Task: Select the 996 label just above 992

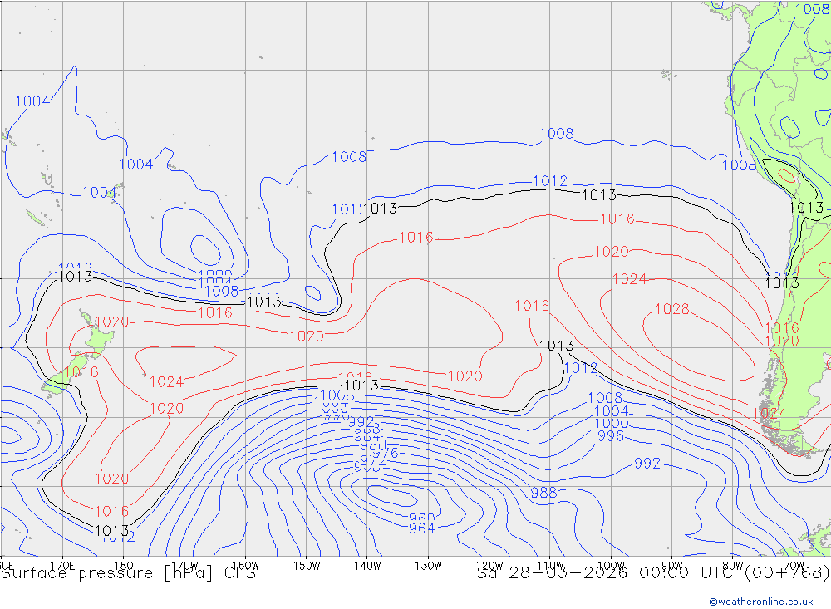Action: click(x=611, y=436)
